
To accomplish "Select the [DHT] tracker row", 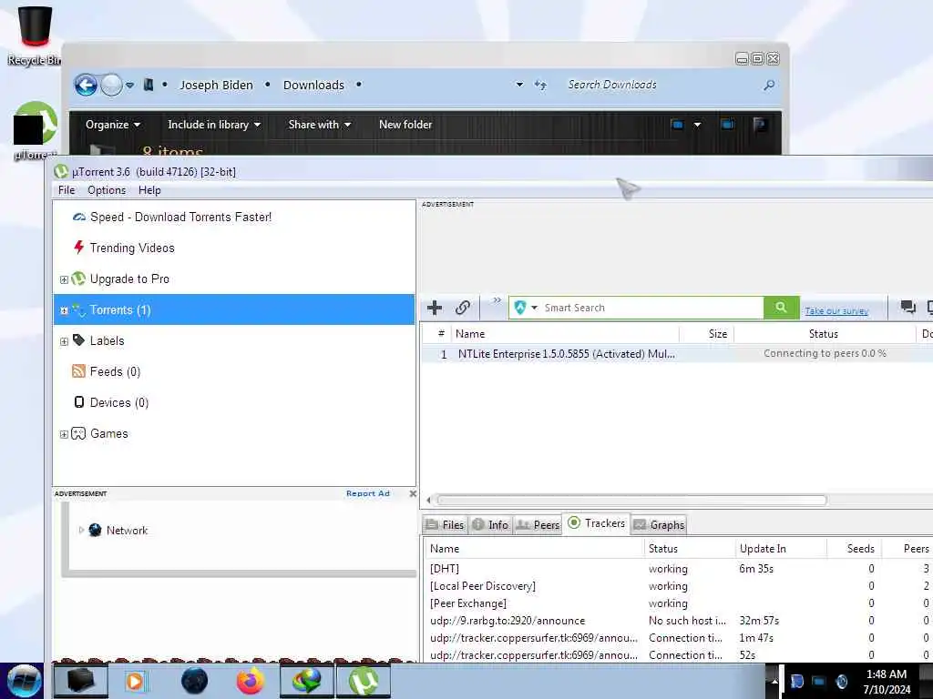I will 678,569.
